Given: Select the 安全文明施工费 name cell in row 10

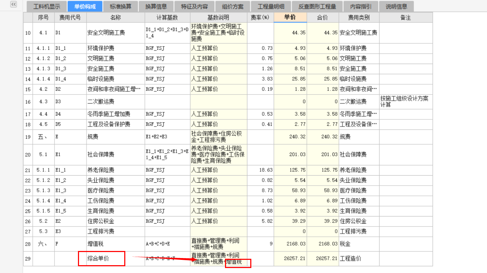Looking at the screenshot, I should (116, 33).
